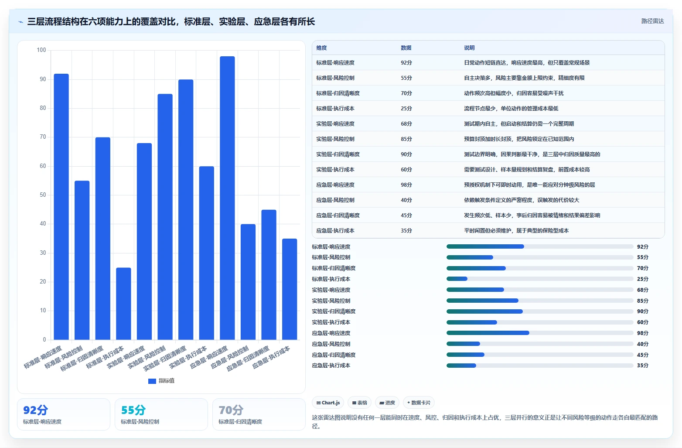Click the 进度 tag chip
This screenshot has width=682, height=448.
(387, 403)
